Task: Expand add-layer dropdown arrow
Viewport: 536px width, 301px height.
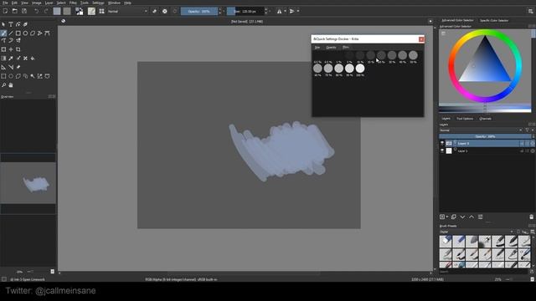Action: pyautogui.click(x=447, y=217)
